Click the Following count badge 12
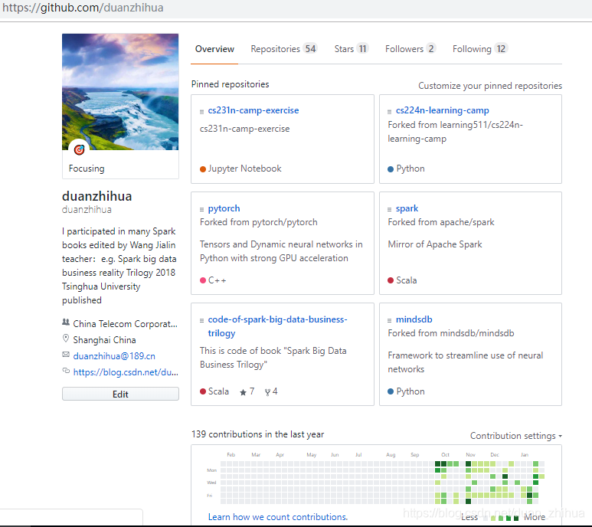 501,49
